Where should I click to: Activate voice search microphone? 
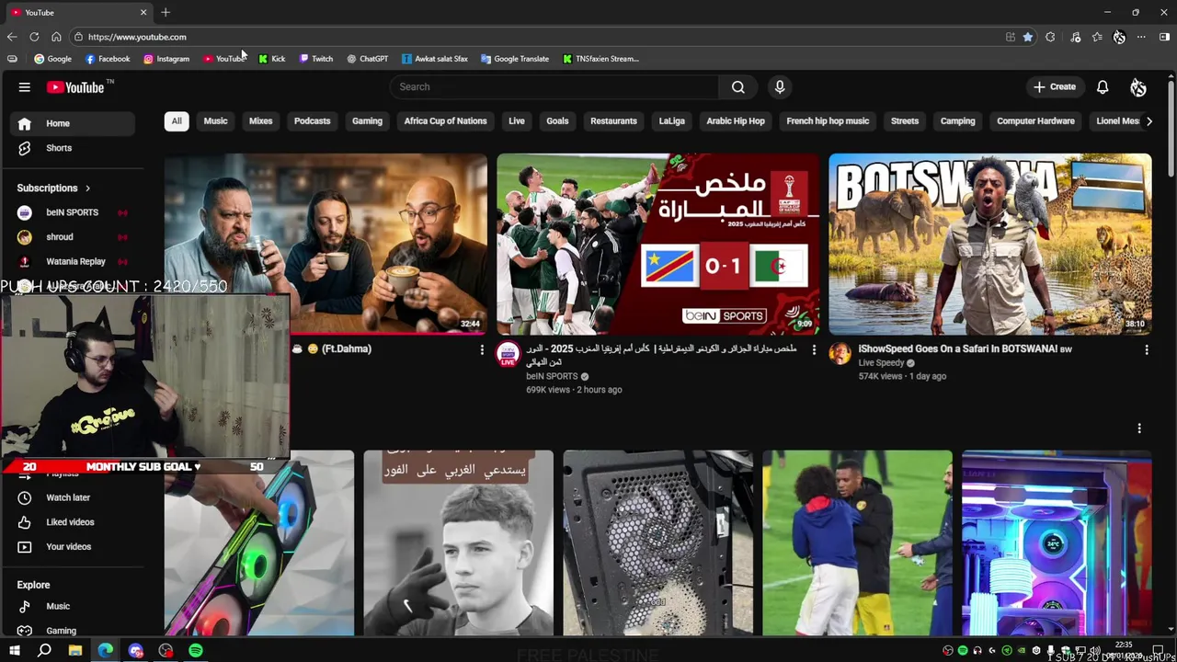click(x=780, y=86)
